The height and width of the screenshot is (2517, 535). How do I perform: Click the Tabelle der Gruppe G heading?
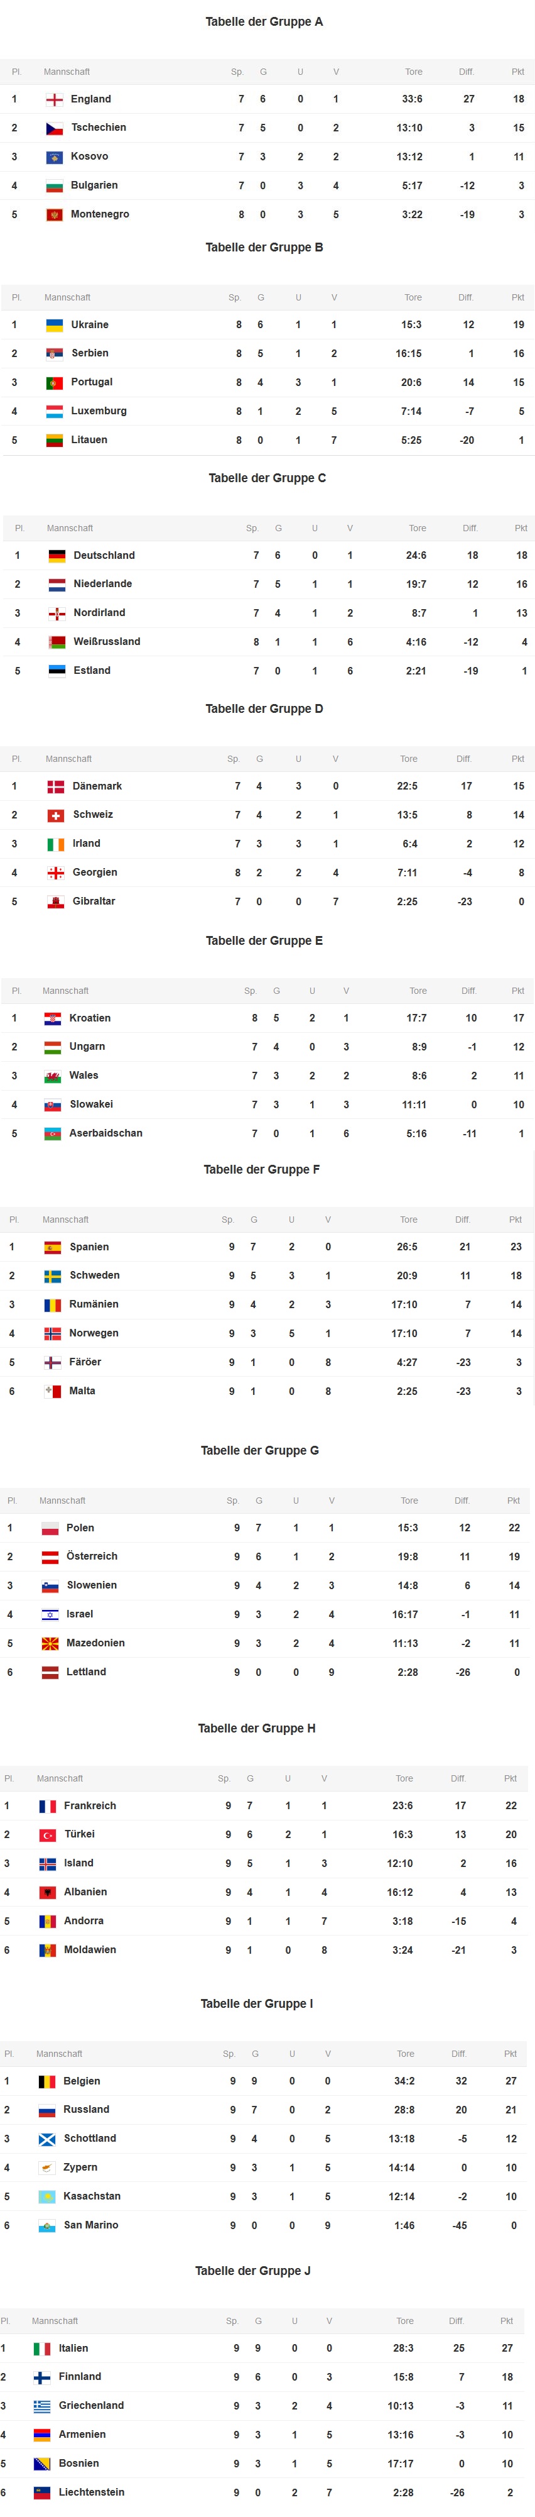(x=260, y=1451)
